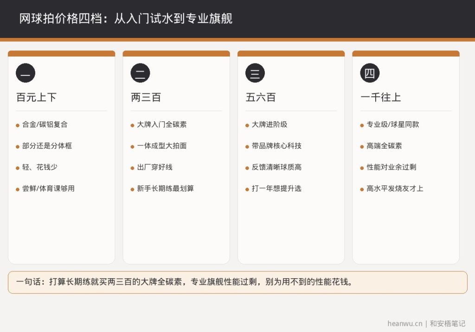Image resolution: width=475 pixels, height=332 pixels.
Task: Click the bullet text 尝鲜/体育课够用
Action: (48, 188)
